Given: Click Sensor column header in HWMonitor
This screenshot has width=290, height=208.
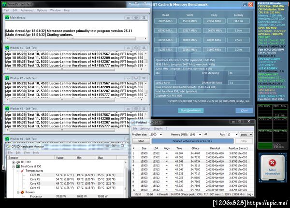Looking at the screenshot, I should click(x=31, y=158).
